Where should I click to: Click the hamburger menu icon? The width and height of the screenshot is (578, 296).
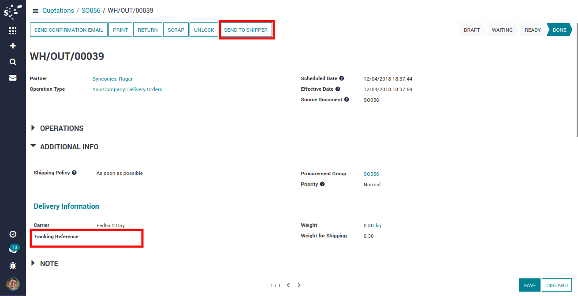36,11
